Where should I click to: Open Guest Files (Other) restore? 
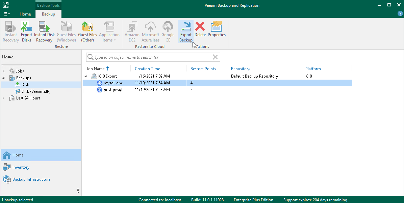87,32
